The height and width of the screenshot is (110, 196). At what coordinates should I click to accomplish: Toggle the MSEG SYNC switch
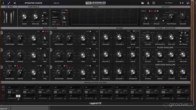[x=67, y=13]
